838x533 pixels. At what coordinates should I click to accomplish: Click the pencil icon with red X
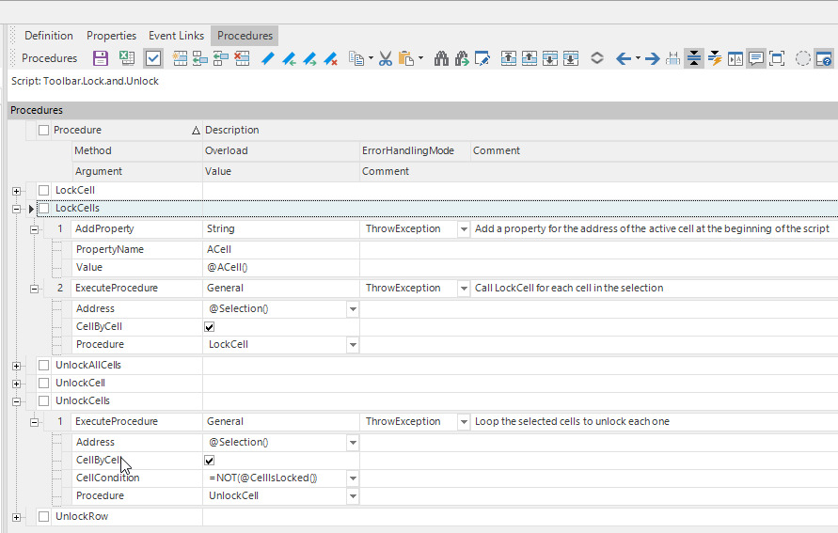[x=331, y=58]
